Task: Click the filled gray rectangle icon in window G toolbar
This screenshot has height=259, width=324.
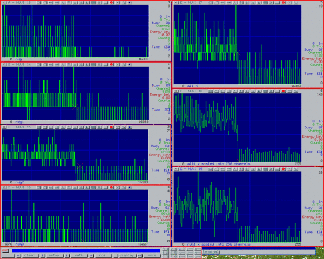Action: 265,169
